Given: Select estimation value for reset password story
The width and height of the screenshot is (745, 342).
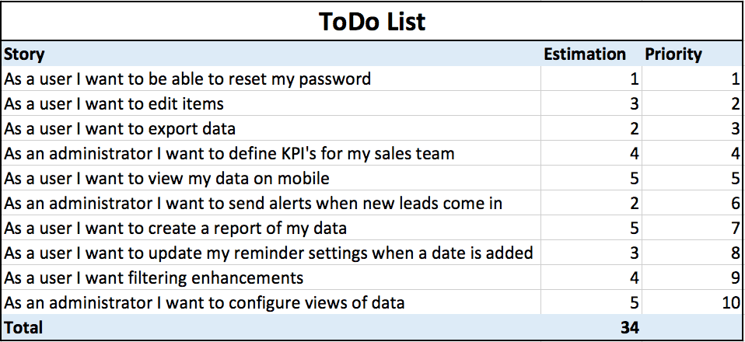Looking at the screenshot, I should [634, 79].
